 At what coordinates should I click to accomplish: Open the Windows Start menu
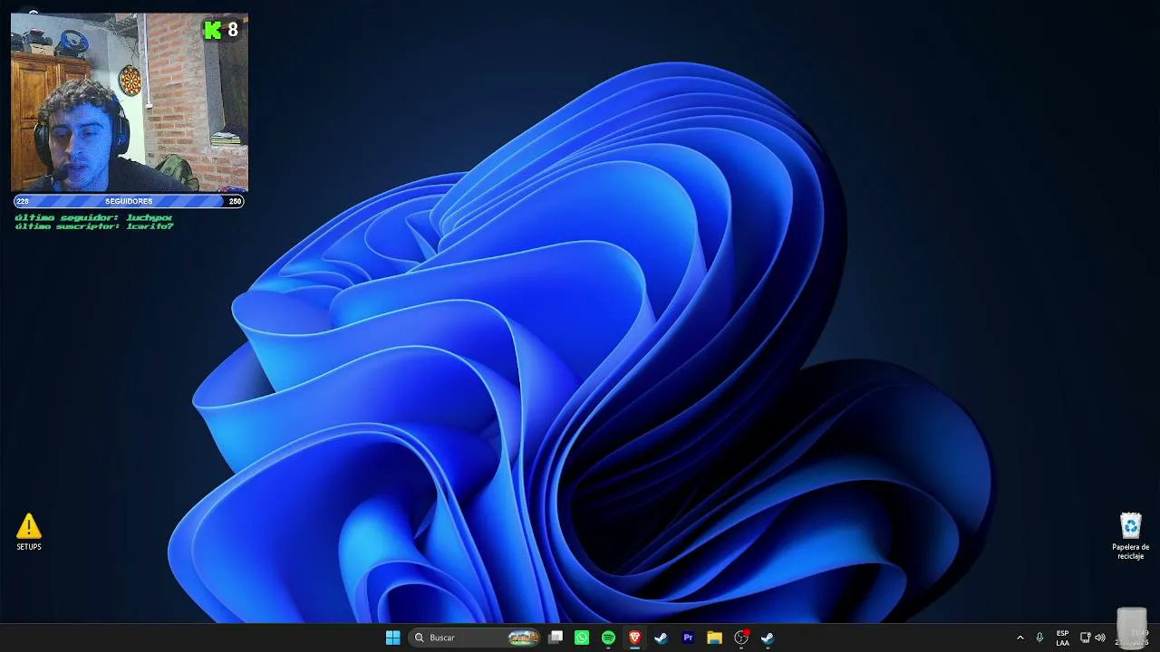(x=392, y=638)
